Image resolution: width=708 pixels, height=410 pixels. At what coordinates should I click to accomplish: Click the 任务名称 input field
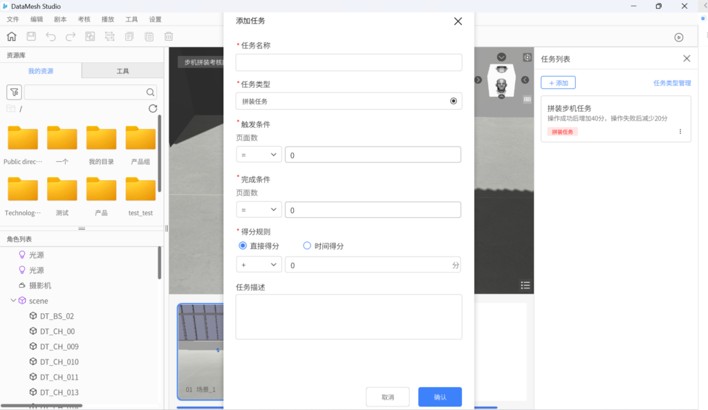[x=348, y=63]
